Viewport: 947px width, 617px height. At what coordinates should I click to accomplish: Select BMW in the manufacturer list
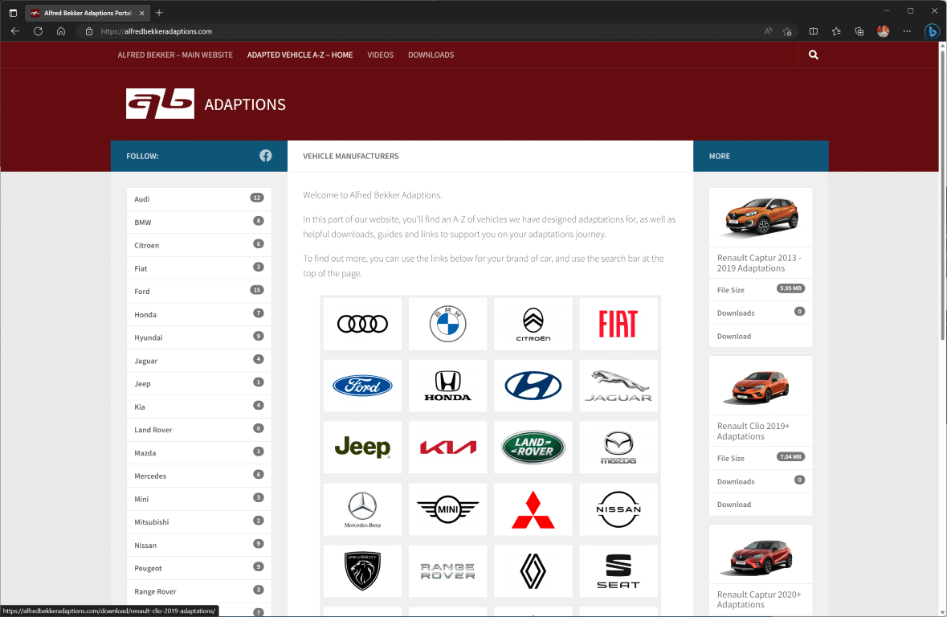(199, 222)
